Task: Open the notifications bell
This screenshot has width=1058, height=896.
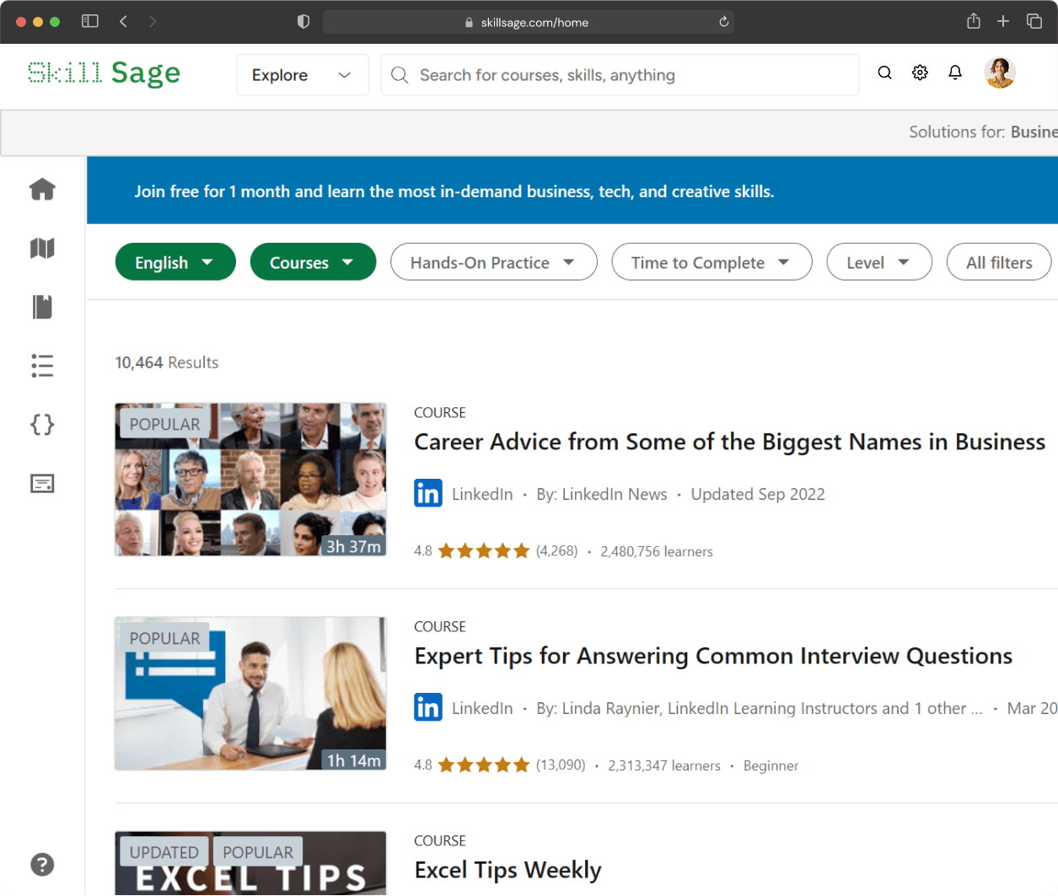Action: click(955, 73)
